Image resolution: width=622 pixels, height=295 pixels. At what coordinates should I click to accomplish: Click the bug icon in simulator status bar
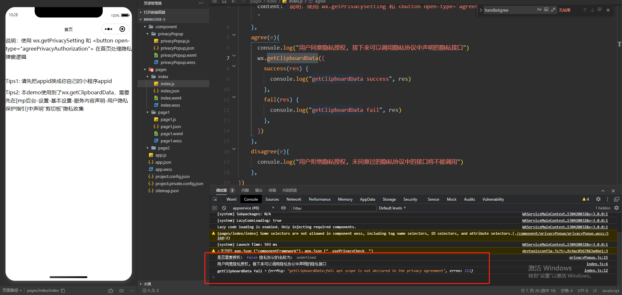(x=111, y=291)
